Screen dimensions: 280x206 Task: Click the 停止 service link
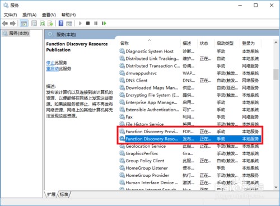tap(50, 63)
